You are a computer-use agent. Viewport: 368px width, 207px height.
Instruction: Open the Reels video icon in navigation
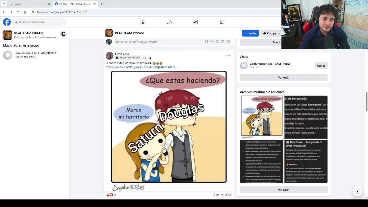pyautogui.click(x=196, y=22)
